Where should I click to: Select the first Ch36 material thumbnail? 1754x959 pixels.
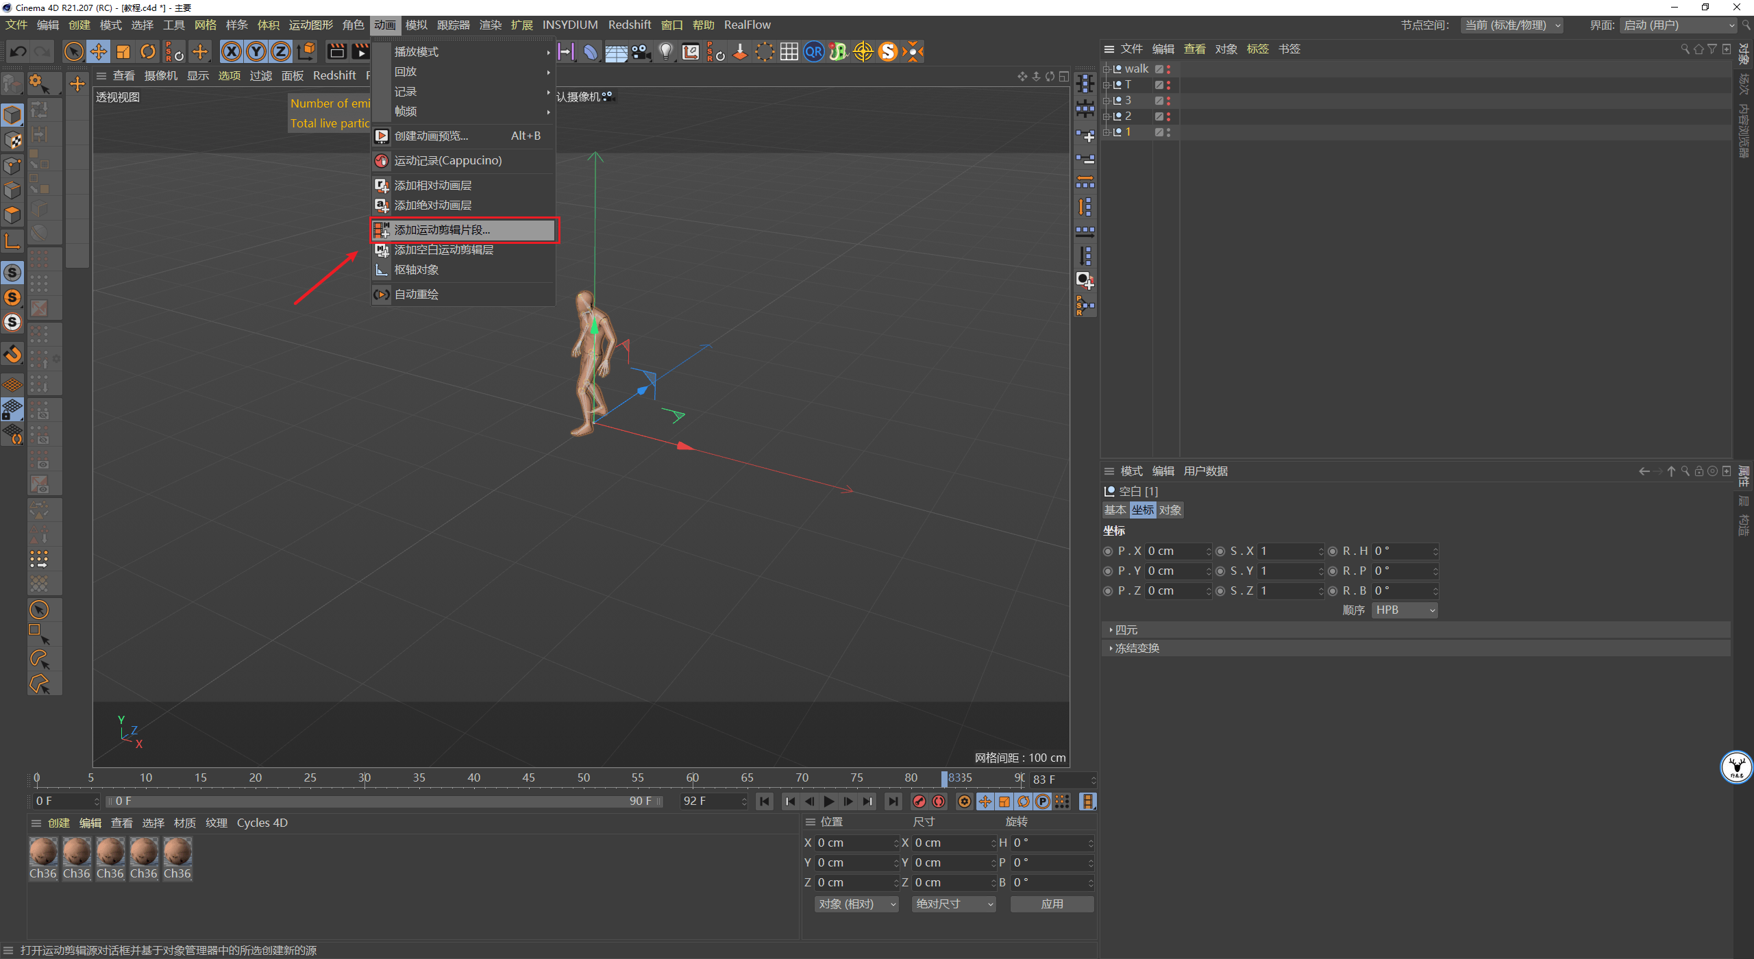[x=43, y=853]
